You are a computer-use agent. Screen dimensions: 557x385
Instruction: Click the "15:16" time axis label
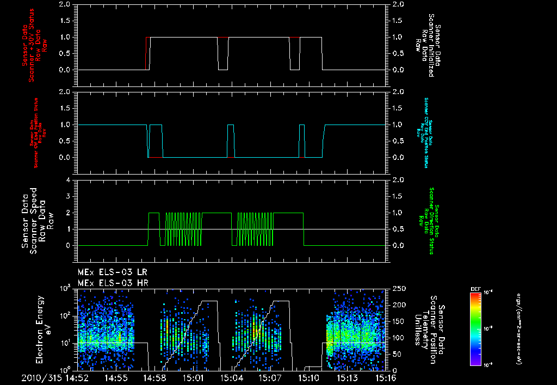click(x=386, y=378)
